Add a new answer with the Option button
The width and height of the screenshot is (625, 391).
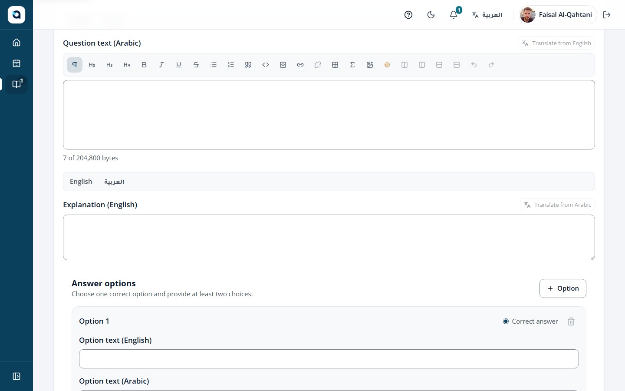click(x=563, y=288)
